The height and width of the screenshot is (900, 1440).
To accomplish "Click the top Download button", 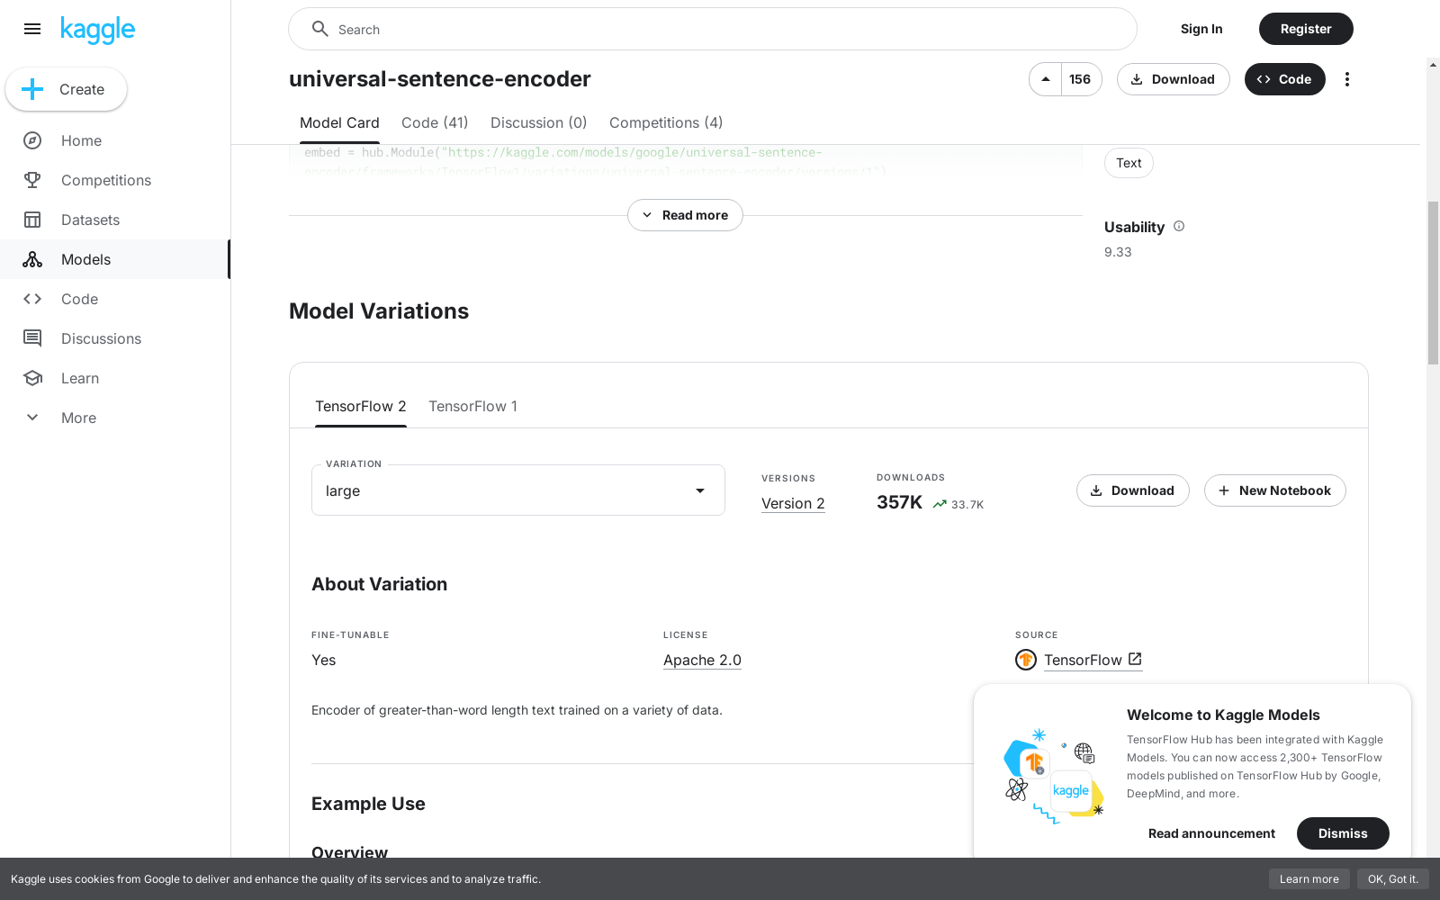I will (x=1174, y=79).
